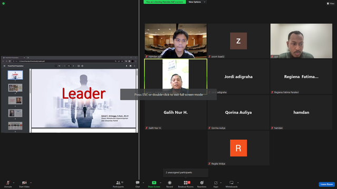Click 'Galih Nur H.' large name text
This screenshot has width=337, height=189.
175,112
